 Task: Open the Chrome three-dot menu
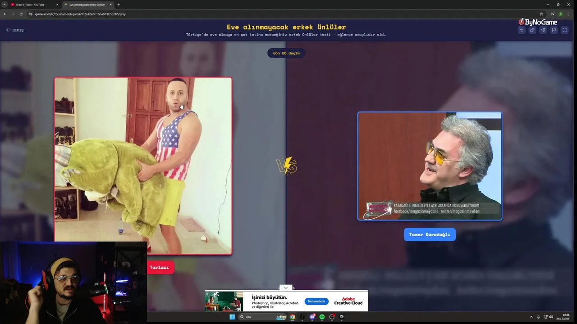(569, 14)
